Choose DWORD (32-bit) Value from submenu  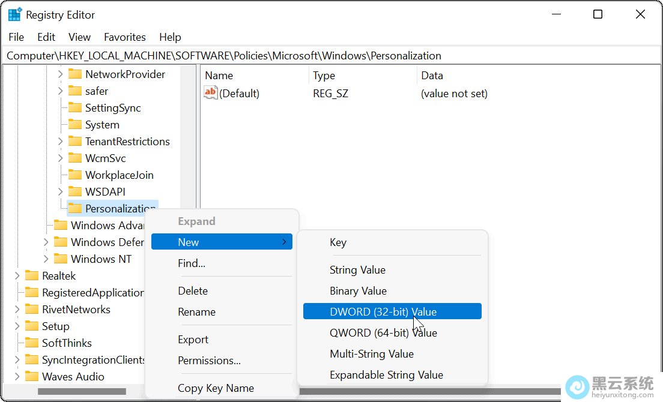pyautogui.click(x=392, y=311)
